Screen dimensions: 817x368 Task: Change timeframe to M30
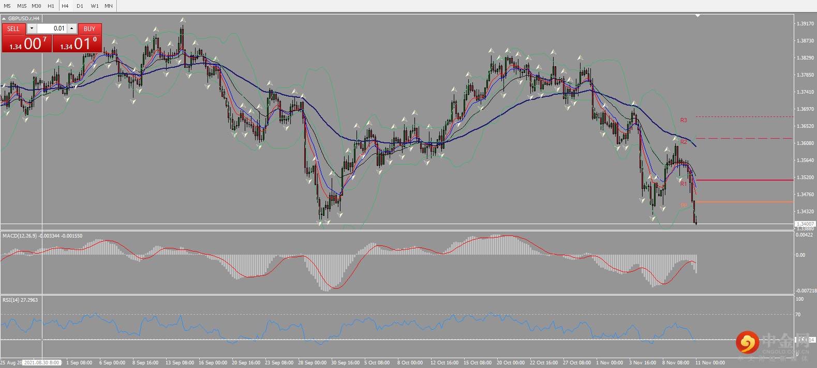click(x=36, y=6)
